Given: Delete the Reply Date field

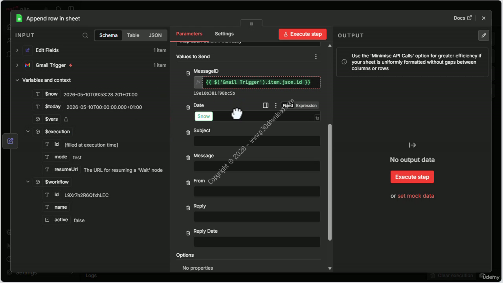Looking at the screenshot, I should tap(188, 233).
